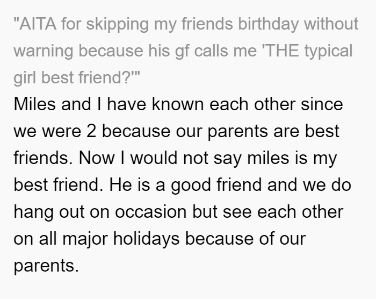Click the phrase 'but see each other'

[268, 212]
